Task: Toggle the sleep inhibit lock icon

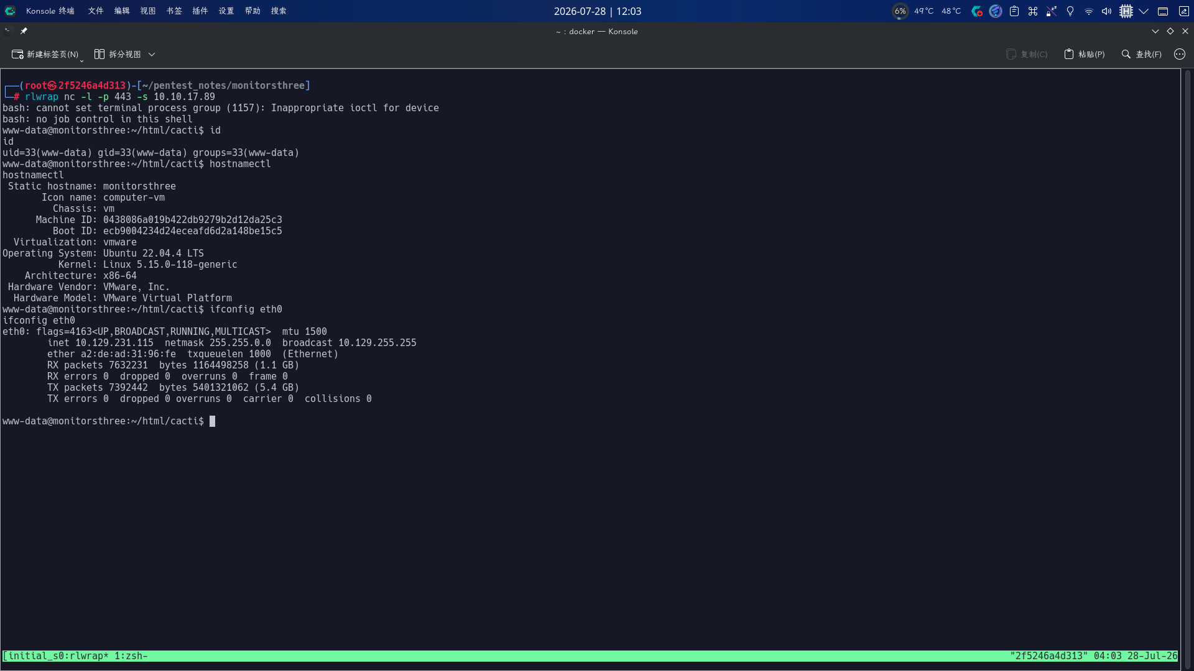Action: [1052, 11]
